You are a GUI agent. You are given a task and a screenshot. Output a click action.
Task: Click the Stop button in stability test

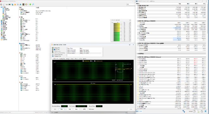(x=61, y=109)
